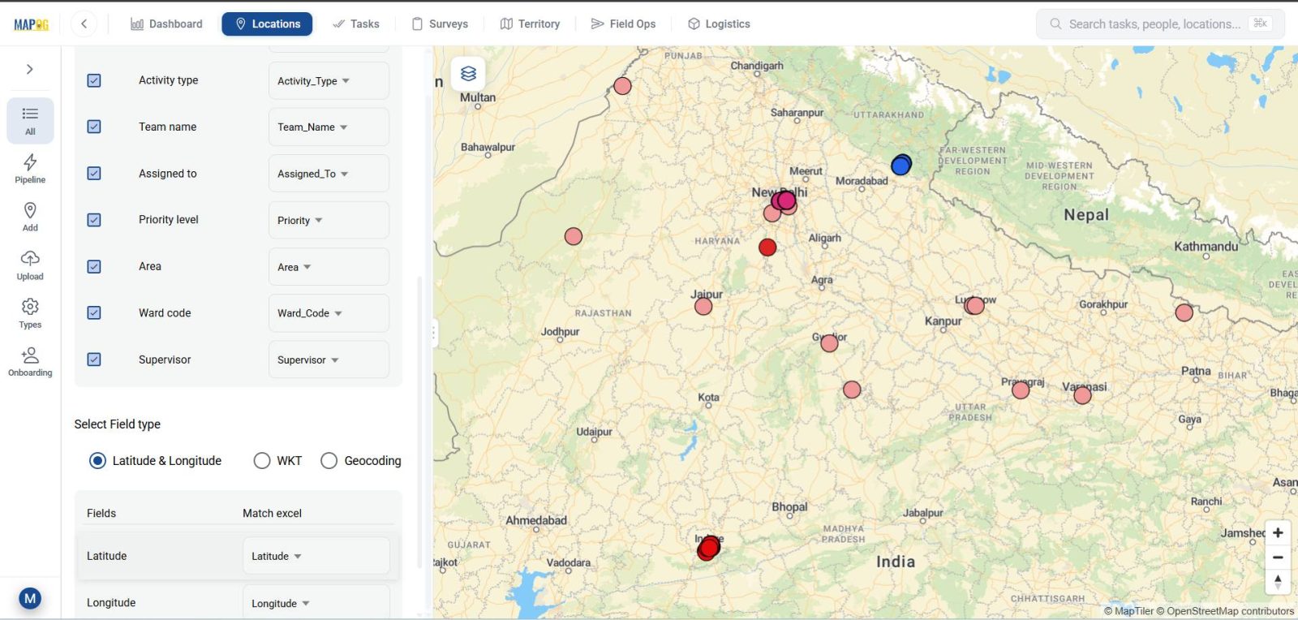Open the Territory tab
Viewport: 1298px width, 620px height.
pos(530,24)
